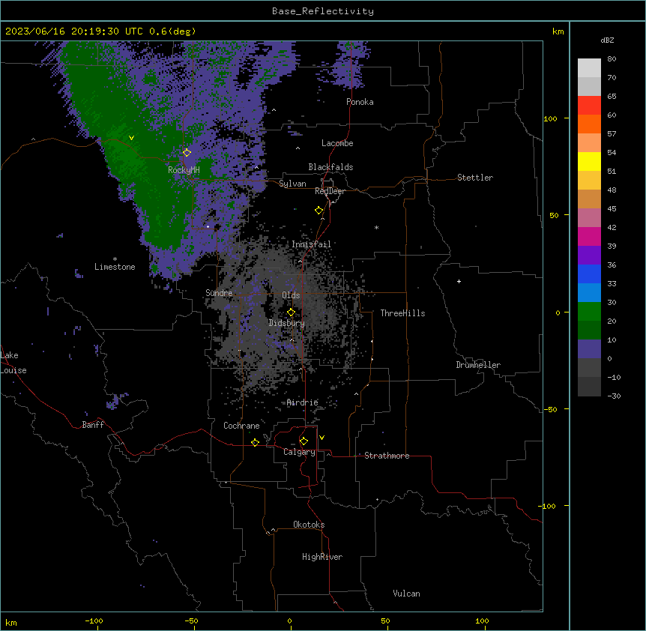
Task: Click the RockyMH label on map
Action: click(184, 169)
